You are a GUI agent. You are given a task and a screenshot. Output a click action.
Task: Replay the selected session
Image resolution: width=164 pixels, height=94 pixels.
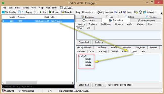coord(27,12)
